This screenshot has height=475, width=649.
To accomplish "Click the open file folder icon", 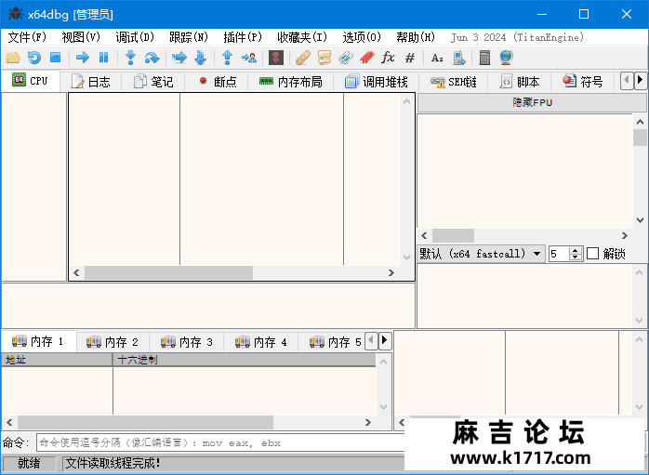I will pyautogui.click(x=13, y=58).
